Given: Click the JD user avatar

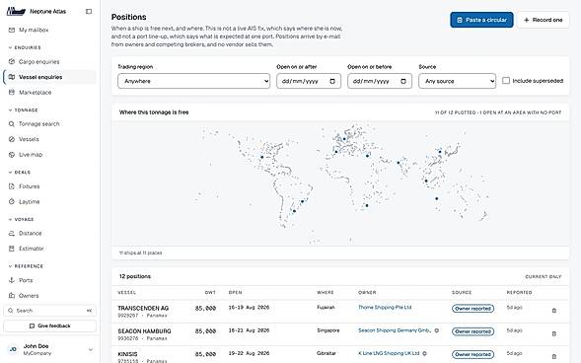Looking at the screenshot, I should click(13, 349).
